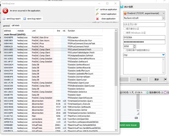Select the TDataSet.GetNextRecord row
This screenshot has width=169, height=138.
(53, 65)
